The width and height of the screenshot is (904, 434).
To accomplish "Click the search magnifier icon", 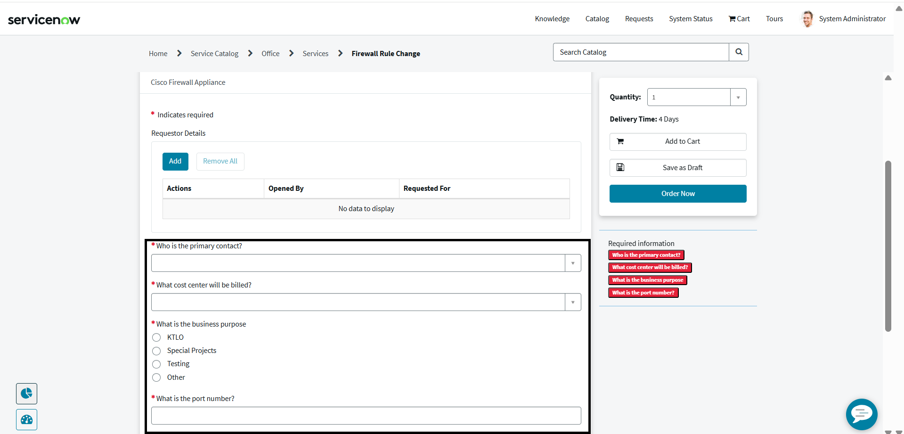I will pos(739,52).
